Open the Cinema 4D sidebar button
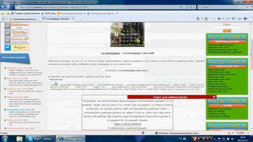The image size is (253, 142). [17, 40]
